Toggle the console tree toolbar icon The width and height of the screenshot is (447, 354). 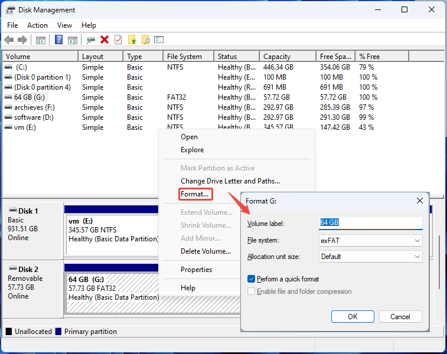tap(41, 40)
